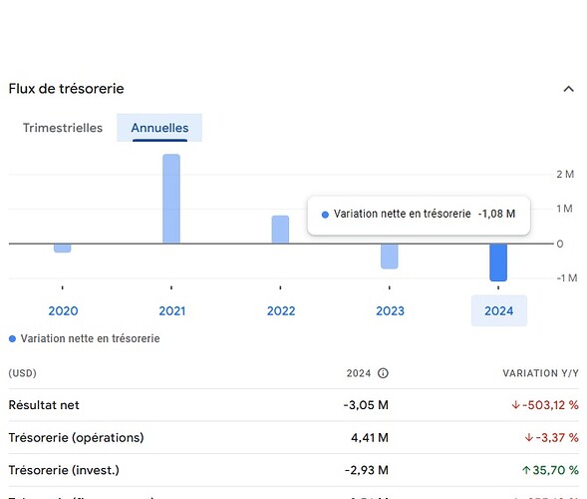Select the 2021 year label
Viewport: 587px width, 499px height.
pos(171,310)
